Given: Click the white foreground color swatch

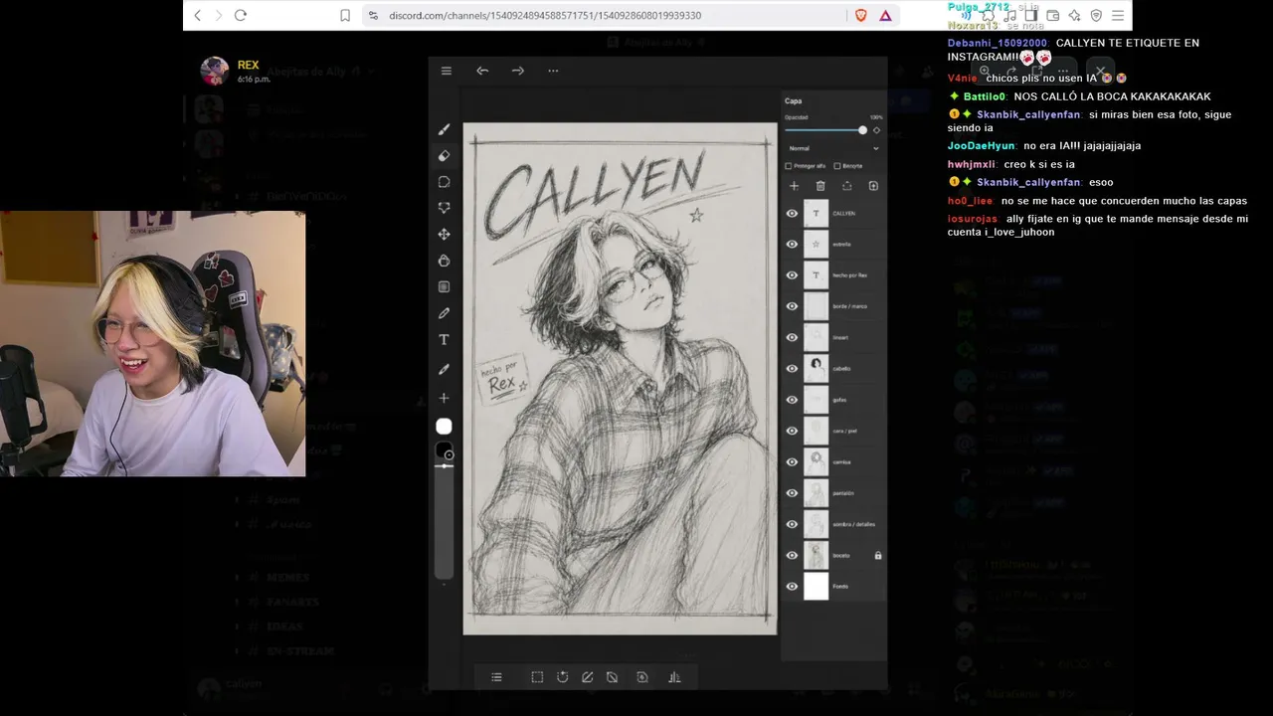Looking at the screenshot, I should click(x=444, y=427).
